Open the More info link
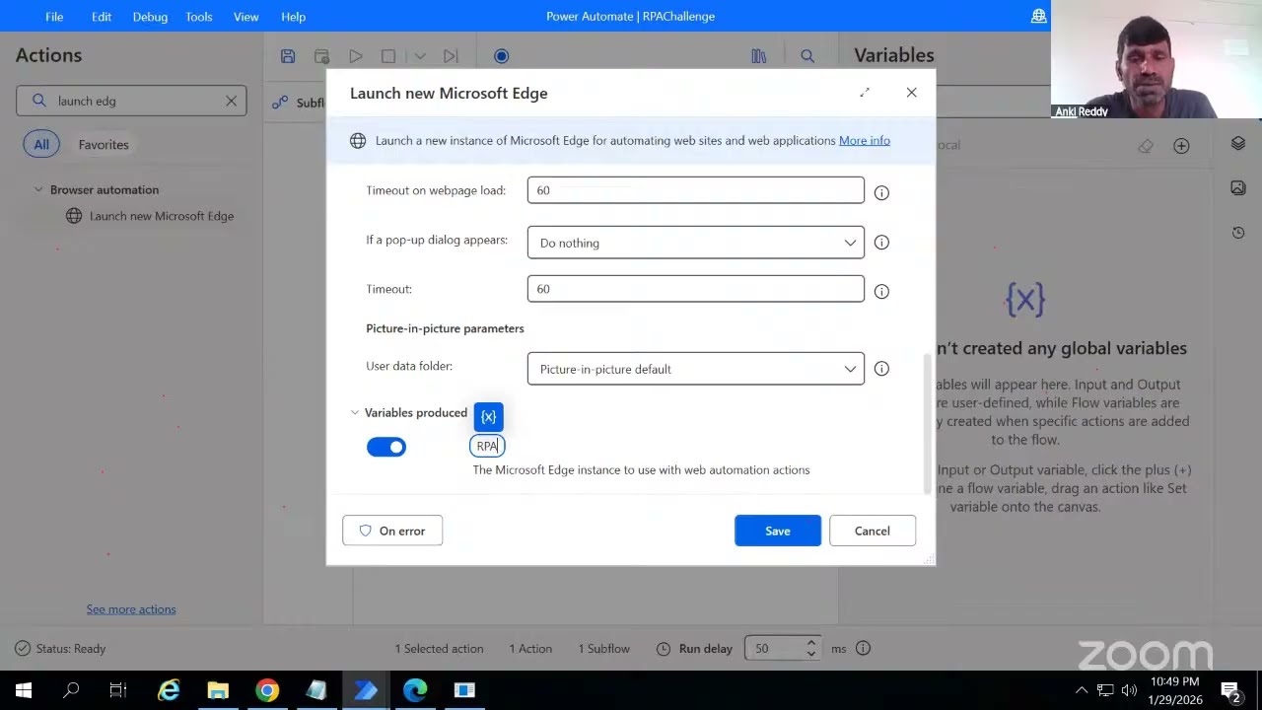 (x=864, y=140)
